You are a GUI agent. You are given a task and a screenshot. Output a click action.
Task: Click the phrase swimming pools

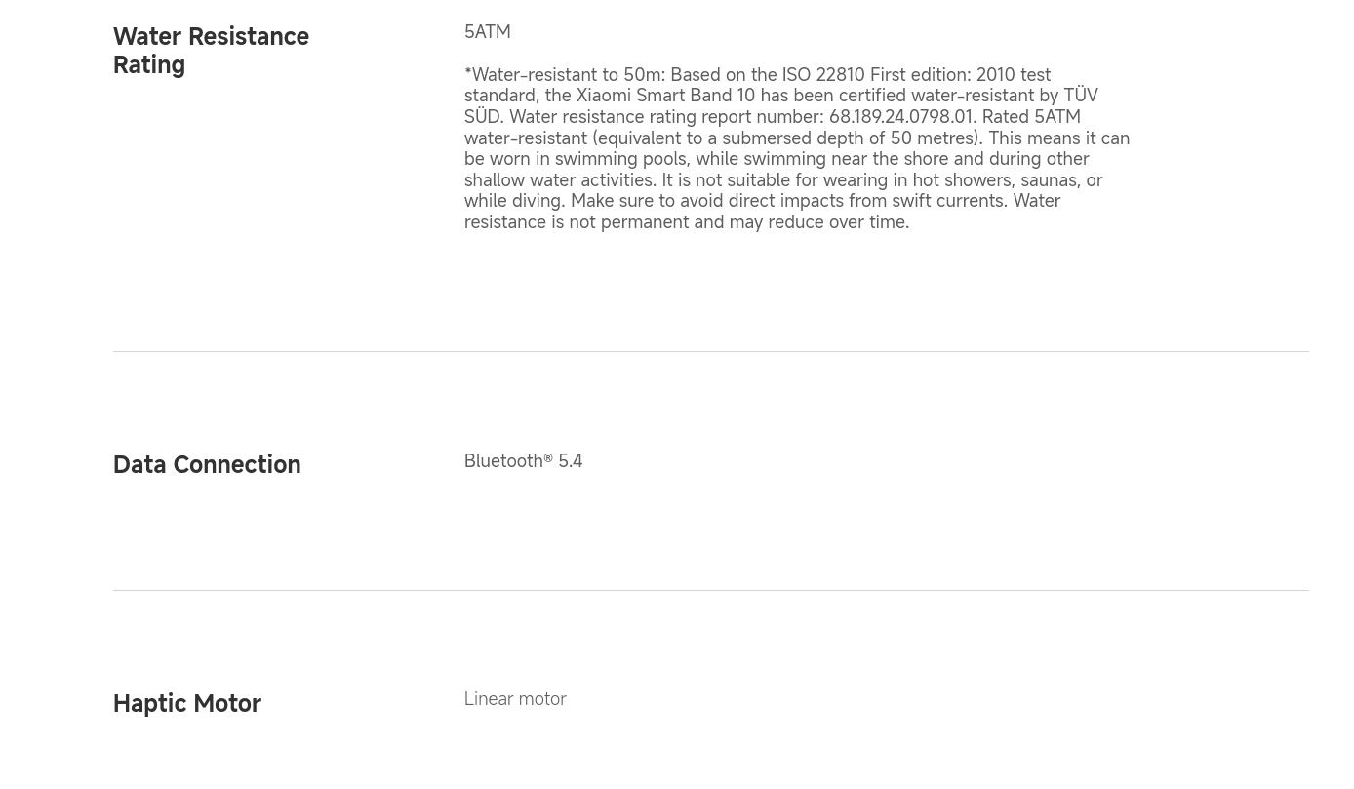(x=620, y=159)
